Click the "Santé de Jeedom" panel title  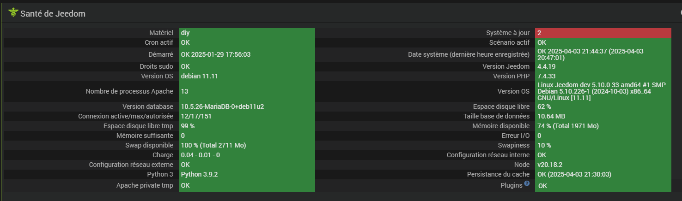(x=53, y=14)
